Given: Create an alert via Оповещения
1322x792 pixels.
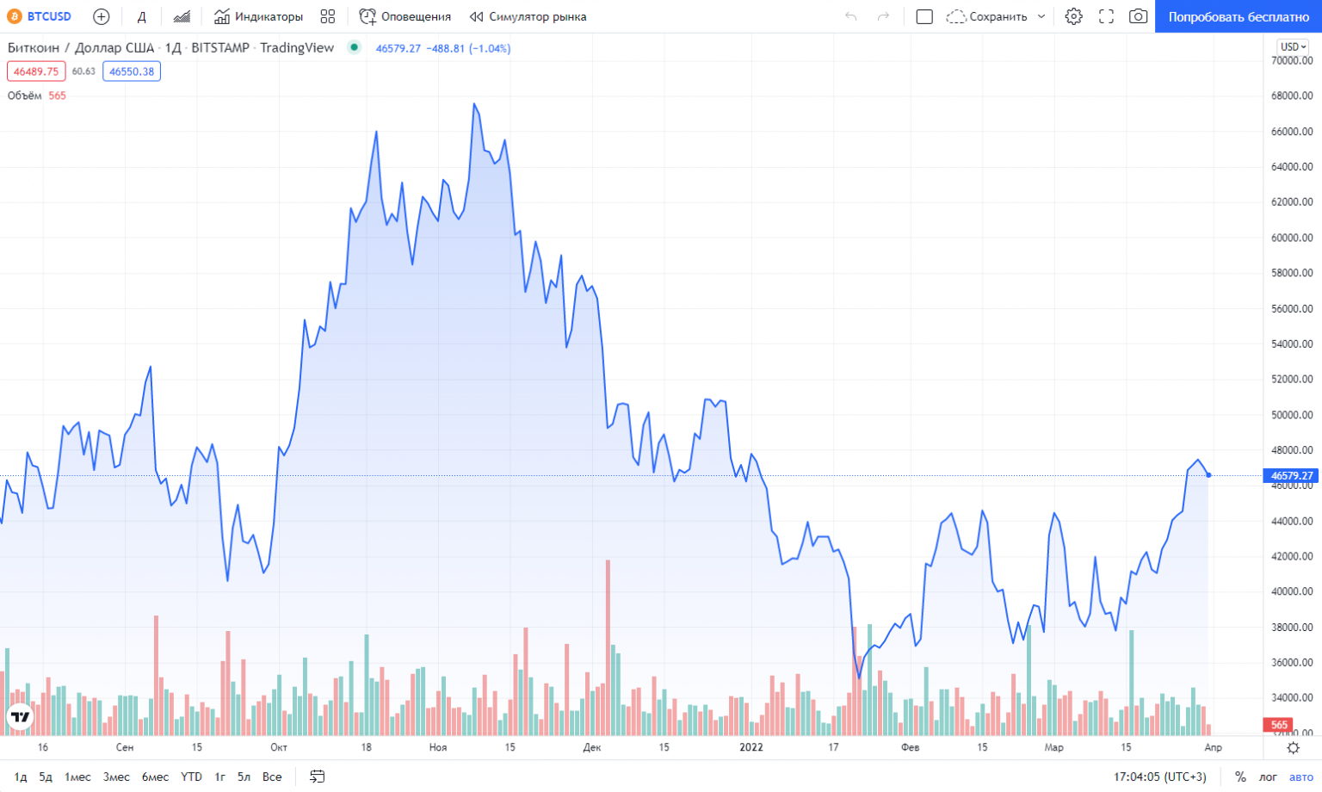Looking at the screenshot, I should tap(405, 16).
